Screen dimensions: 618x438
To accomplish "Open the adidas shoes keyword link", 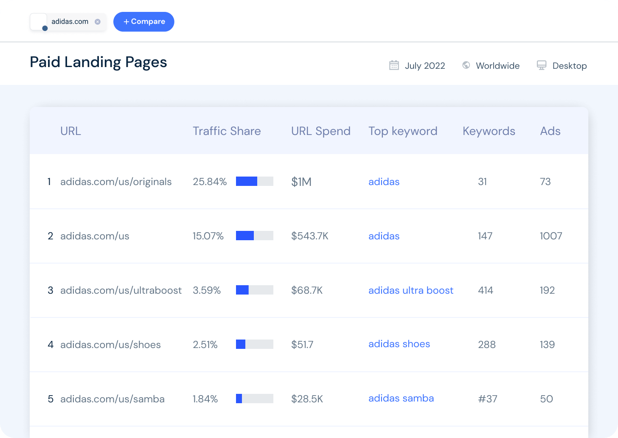I will 399,344.
